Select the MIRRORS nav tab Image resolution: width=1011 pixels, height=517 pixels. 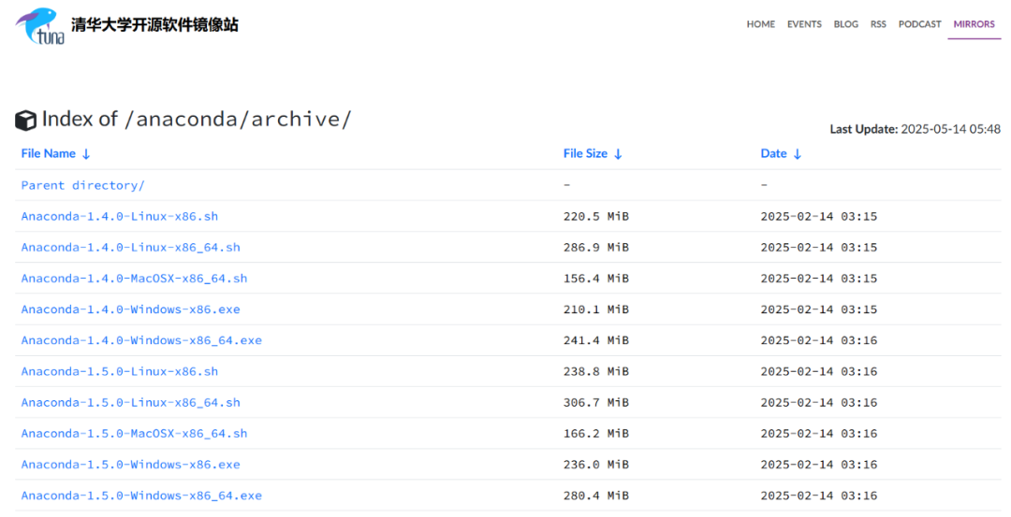click(x=974, y=23)
